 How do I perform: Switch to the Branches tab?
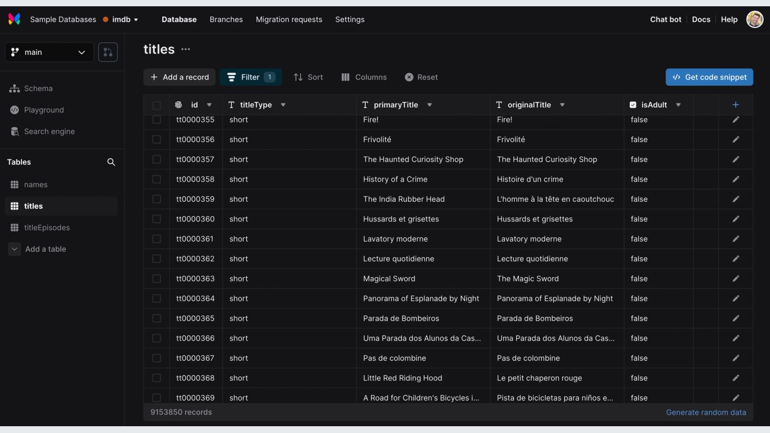pos(226,19)
